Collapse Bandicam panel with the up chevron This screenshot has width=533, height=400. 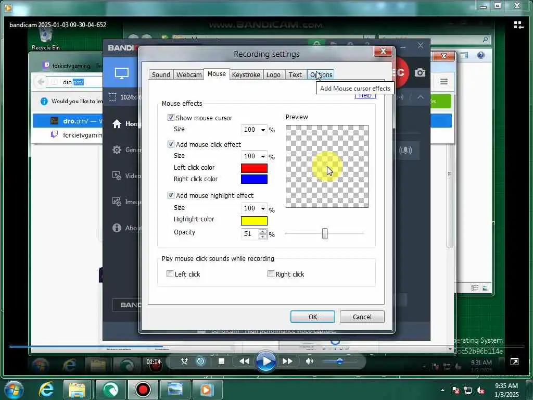(421, 97)
